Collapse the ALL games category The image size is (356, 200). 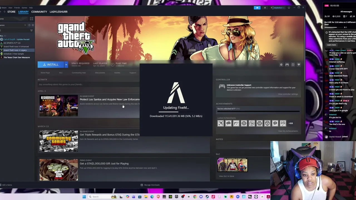pos(2,36)
